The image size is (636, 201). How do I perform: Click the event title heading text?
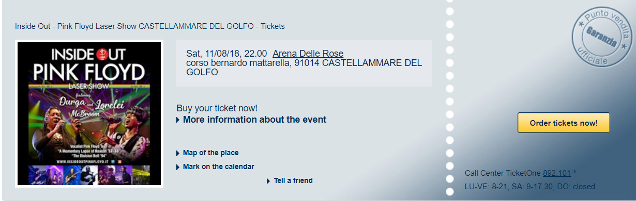click(x=150, y=26)
